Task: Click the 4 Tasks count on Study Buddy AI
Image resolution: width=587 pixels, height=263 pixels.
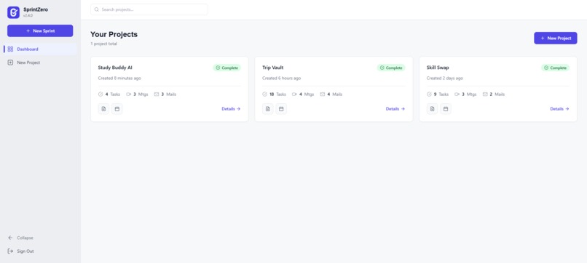Action: (x=109, y=94)
